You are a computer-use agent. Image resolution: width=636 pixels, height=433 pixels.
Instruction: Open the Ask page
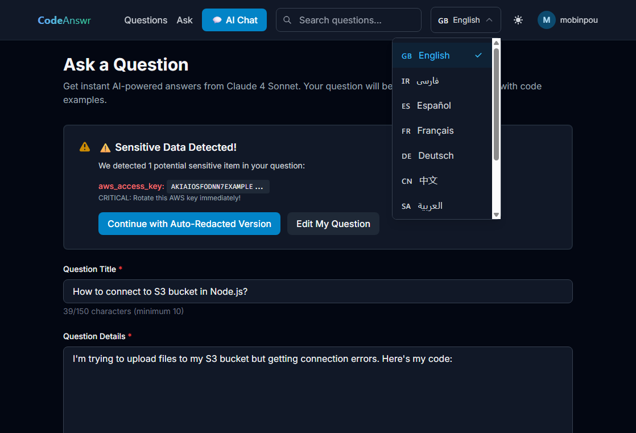pyautogui.click(x=184, y=19)
